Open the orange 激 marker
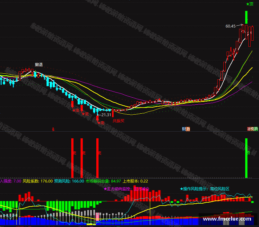 coord(188,129)
